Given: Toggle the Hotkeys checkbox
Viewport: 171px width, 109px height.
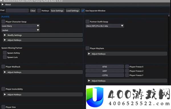Looking at the screenshot, I should tap(39, 11).
